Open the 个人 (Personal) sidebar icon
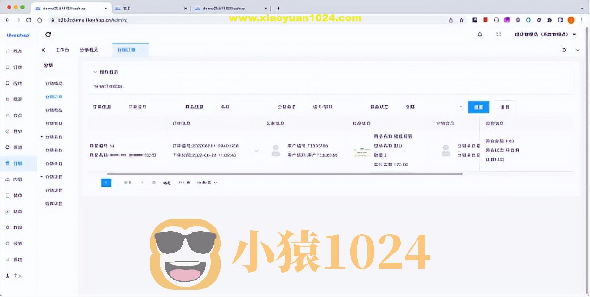This screenshot has height=297, width=590. (17, 276)
